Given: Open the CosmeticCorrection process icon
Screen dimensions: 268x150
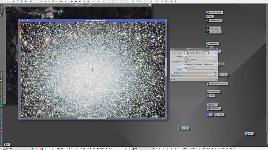Looking at the screenshot, I should tap(214, 13).
